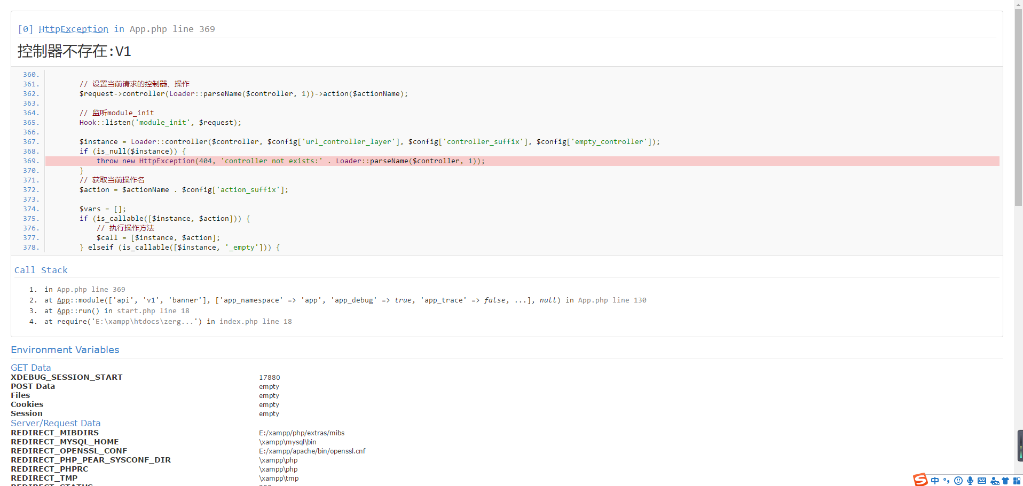Click the $instance = Loader::controller code line

pyautogui.click(x=369, y=142)
